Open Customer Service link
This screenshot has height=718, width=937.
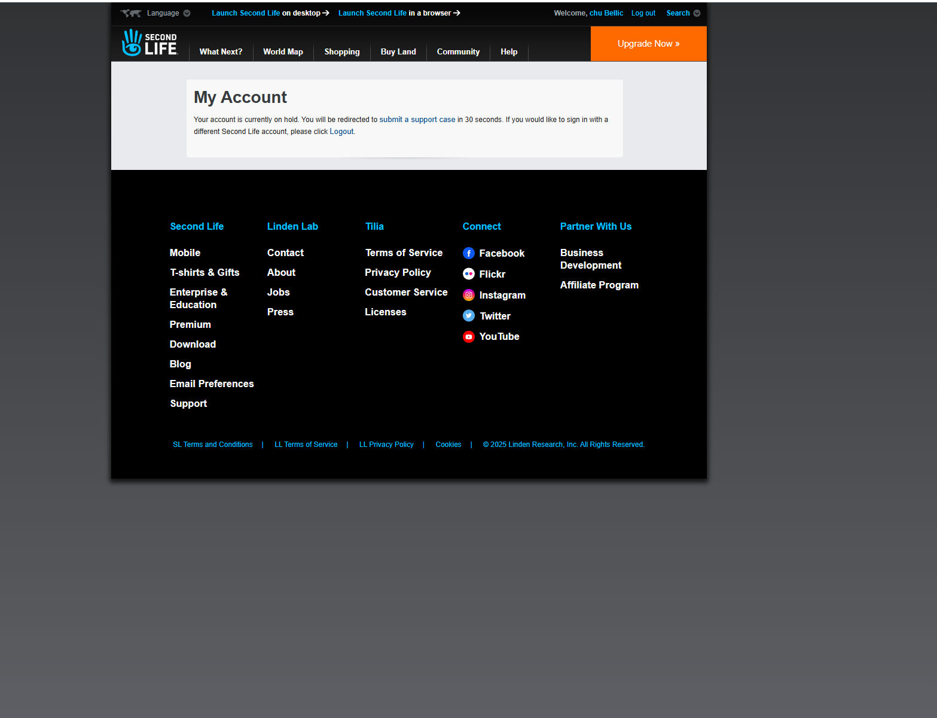click(x=406, y=293)
